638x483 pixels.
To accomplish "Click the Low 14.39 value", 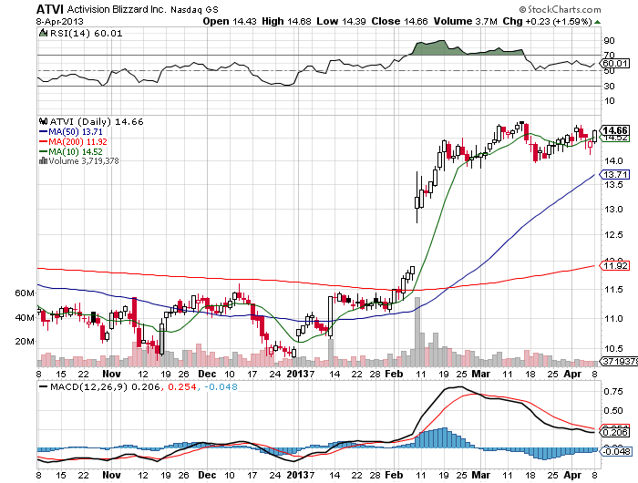I will click(341, 21).
